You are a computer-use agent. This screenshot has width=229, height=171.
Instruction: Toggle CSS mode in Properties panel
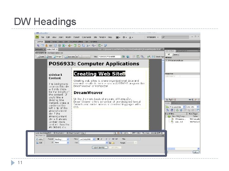click(x=39, y=143)
